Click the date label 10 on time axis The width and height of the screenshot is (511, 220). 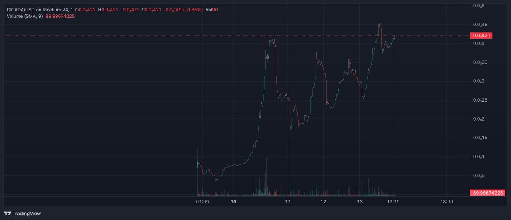coord(233,202)
